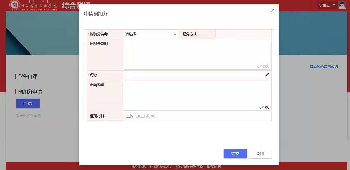Image resolution: width=350 pixels, height=170 pixels.
Task: Click the 新增 button
Action: pyautogui.click(x=28, y=103)
